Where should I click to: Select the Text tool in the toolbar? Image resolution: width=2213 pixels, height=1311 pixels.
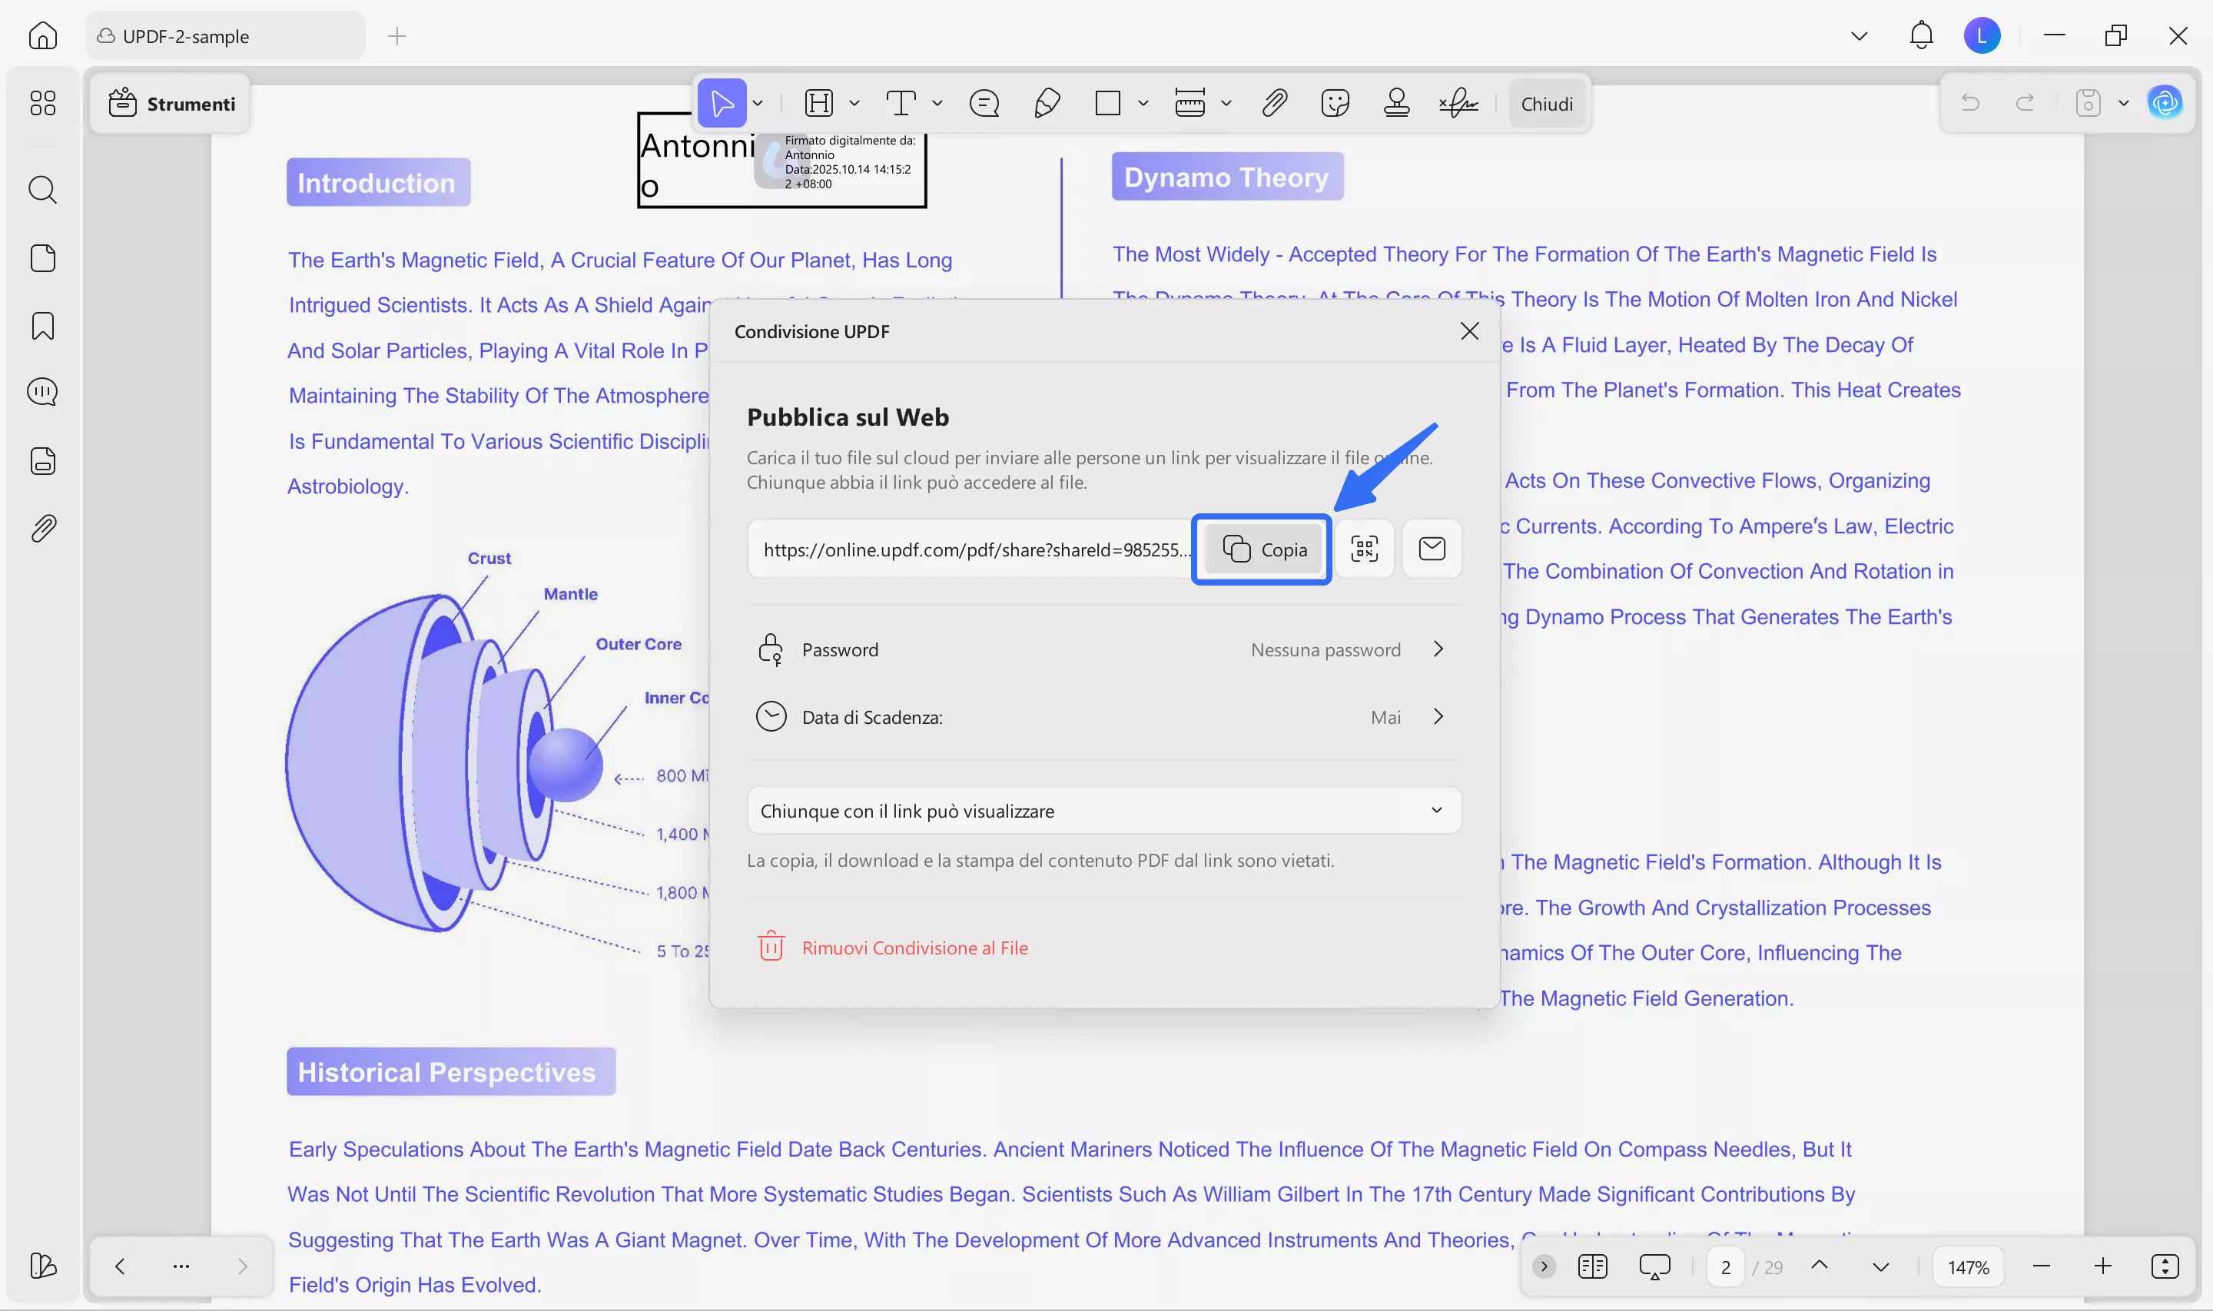coord(903,104)
